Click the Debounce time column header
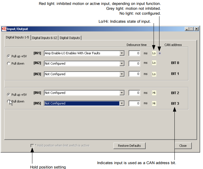203x169 pixels. pyautogui.click(x=137, y=45)
